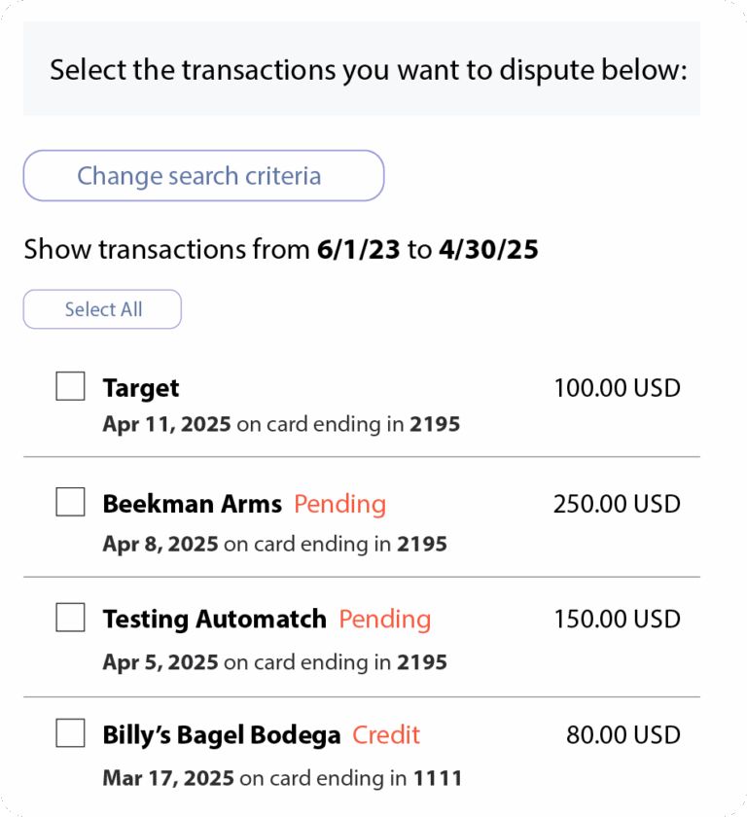Click the Pending label beside Beekman Arms
Image resolution: width=747 pixels, height=817 pixels.
pyautogui.click(x=340, y=505)
